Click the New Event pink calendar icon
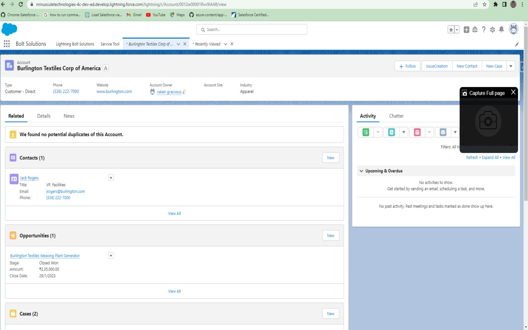 [417, 132]
